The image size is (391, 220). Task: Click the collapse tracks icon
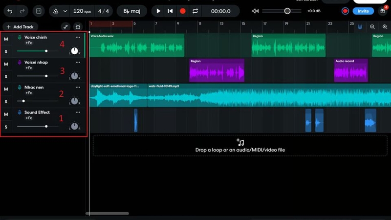click(x=78, y=27)
